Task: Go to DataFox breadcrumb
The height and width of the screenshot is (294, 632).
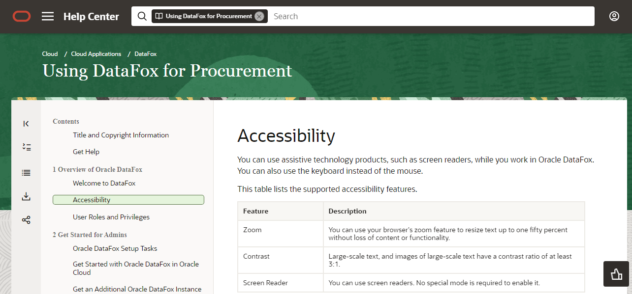Action: (146, 54)
